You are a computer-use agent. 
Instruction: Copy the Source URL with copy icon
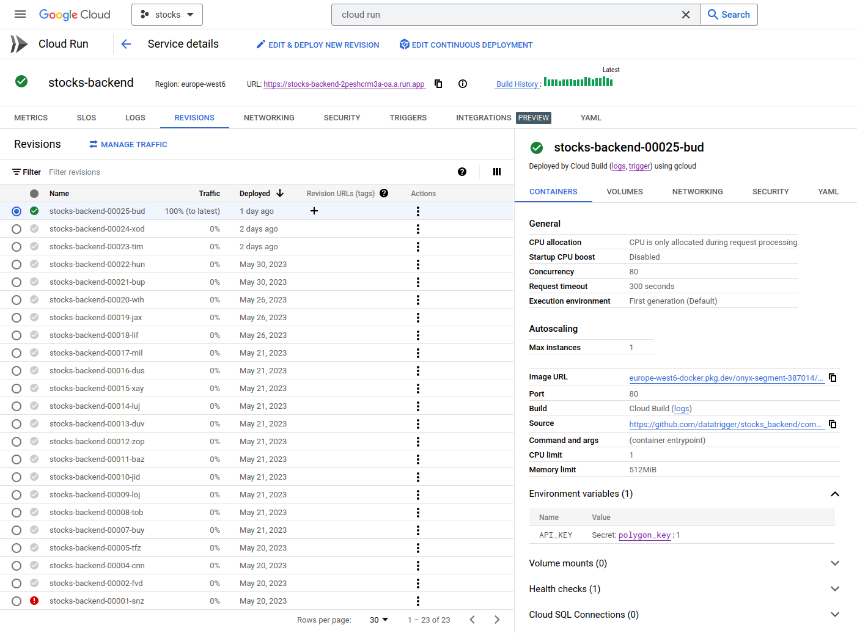[833, 424]
